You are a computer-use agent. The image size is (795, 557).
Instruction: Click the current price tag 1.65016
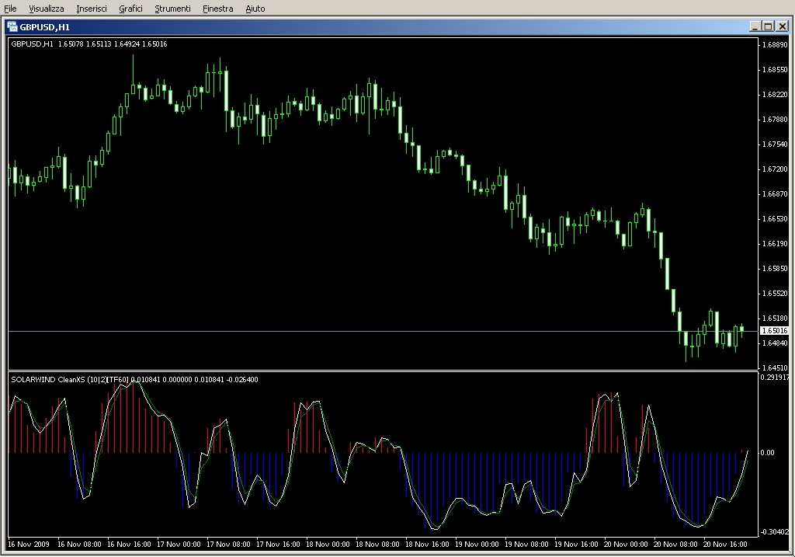click(x=775, y=331)
